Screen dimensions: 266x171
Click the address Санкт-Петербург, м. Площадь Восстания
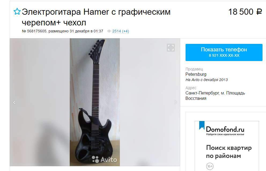tap(215, 96)
